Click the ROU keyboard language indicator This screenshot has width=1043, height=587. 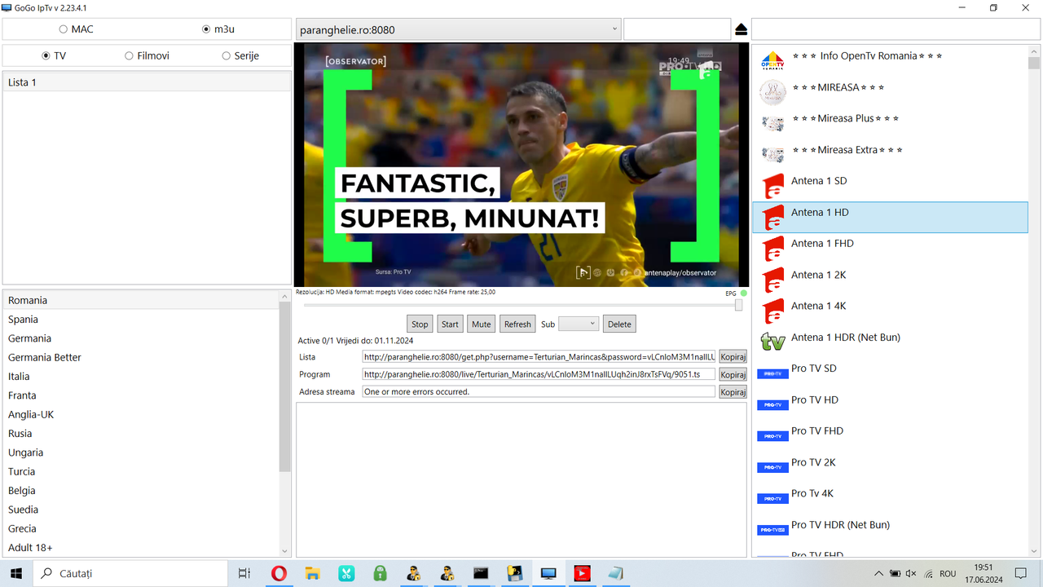tap(948, 573)
